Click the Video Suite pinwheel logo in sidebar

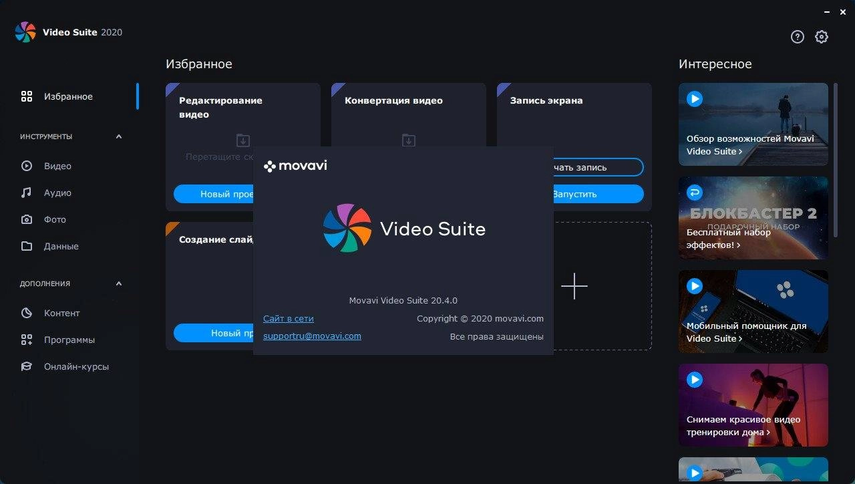(25, 32)
